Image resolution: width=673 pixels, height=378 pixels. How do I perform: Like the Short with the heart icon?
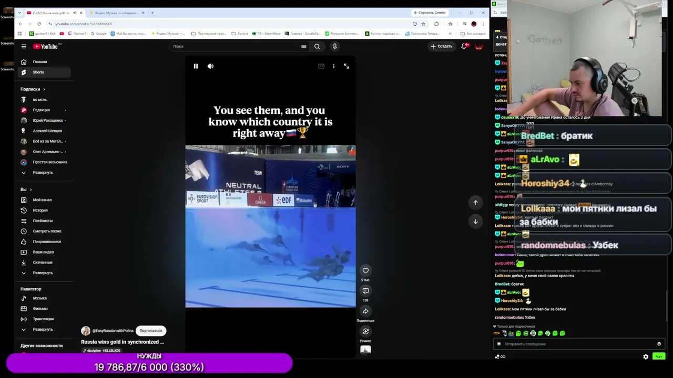pos(365,270)
